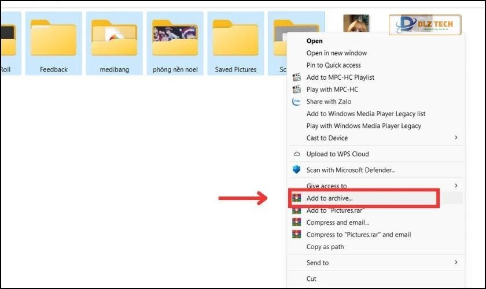The width and height of the screenshot is (486, 289).
Task: Select the phông nền noel folder icon
Action: pos(175,38)
